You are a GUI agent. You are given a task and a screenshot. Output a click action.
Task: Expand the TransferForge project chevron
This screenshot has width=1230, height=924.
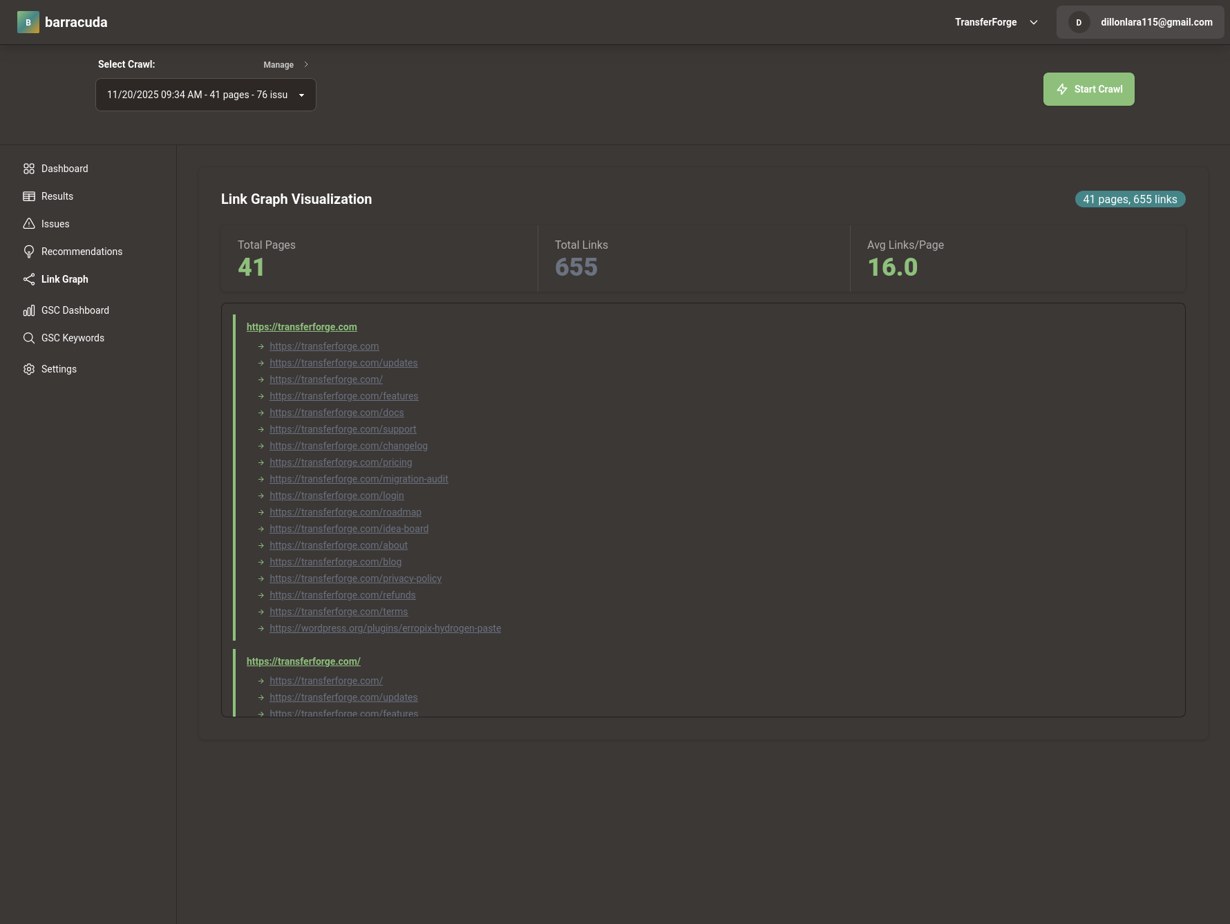click(x=1034, y=22)
